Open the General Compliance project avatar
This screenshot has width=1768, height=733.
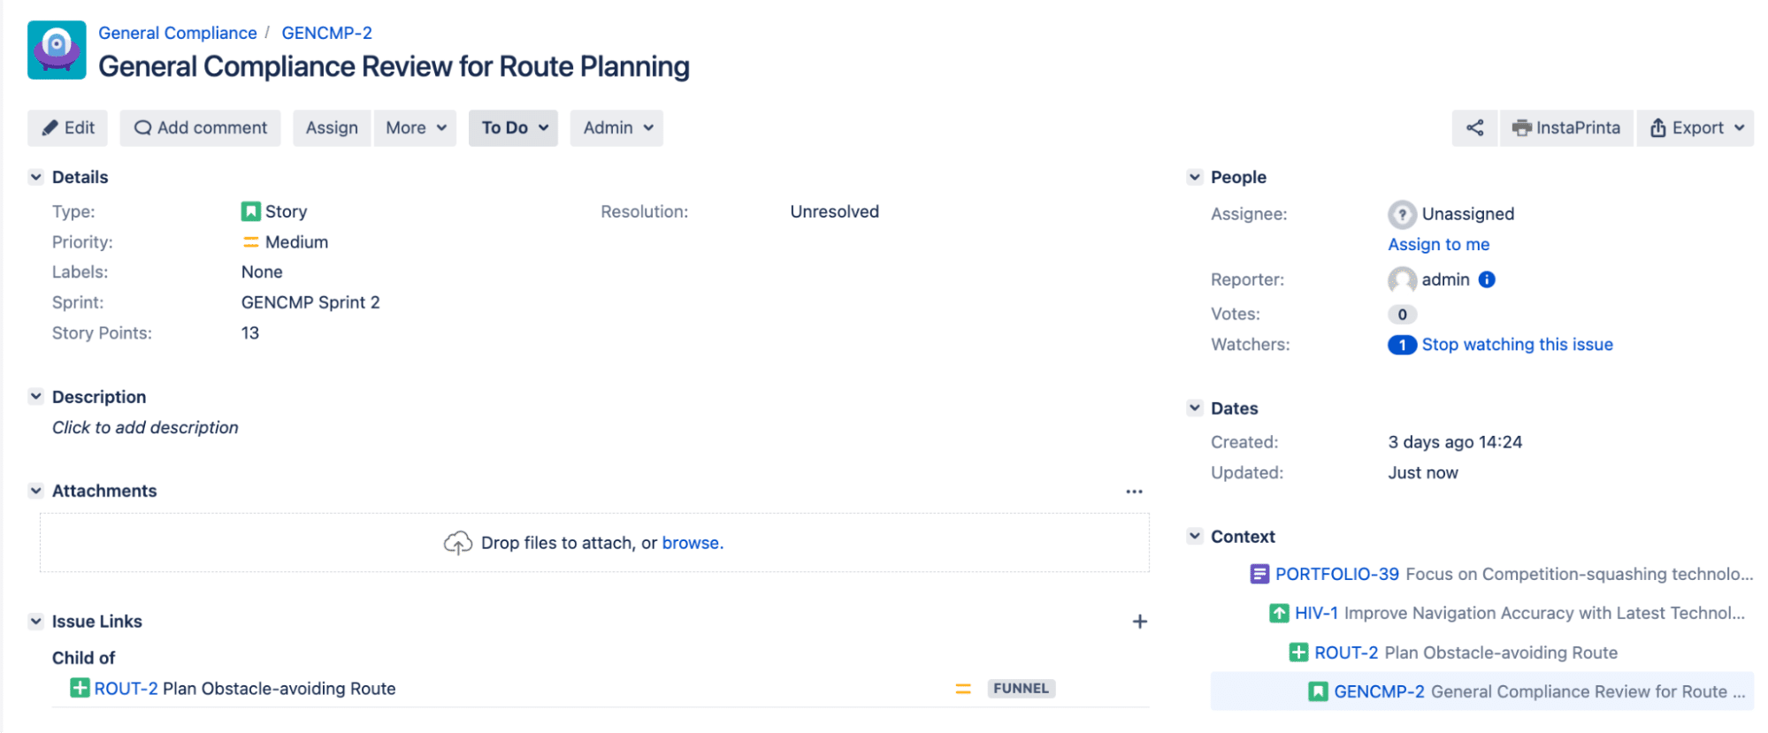[57, 50]
